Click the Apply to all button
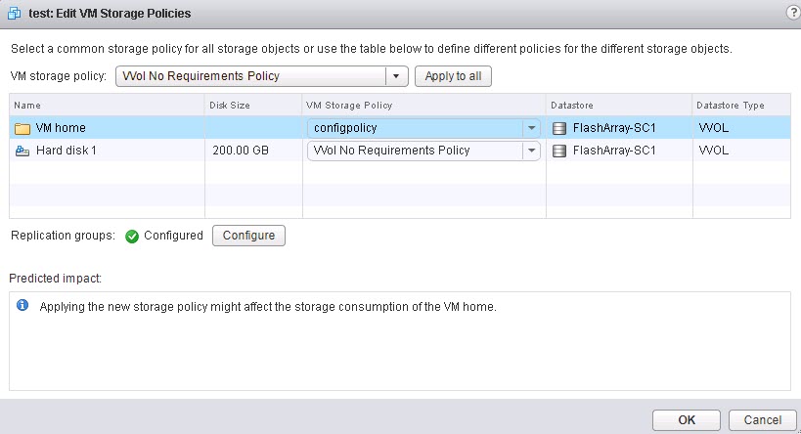Viewport: 801px width, 434px height. 453,76
